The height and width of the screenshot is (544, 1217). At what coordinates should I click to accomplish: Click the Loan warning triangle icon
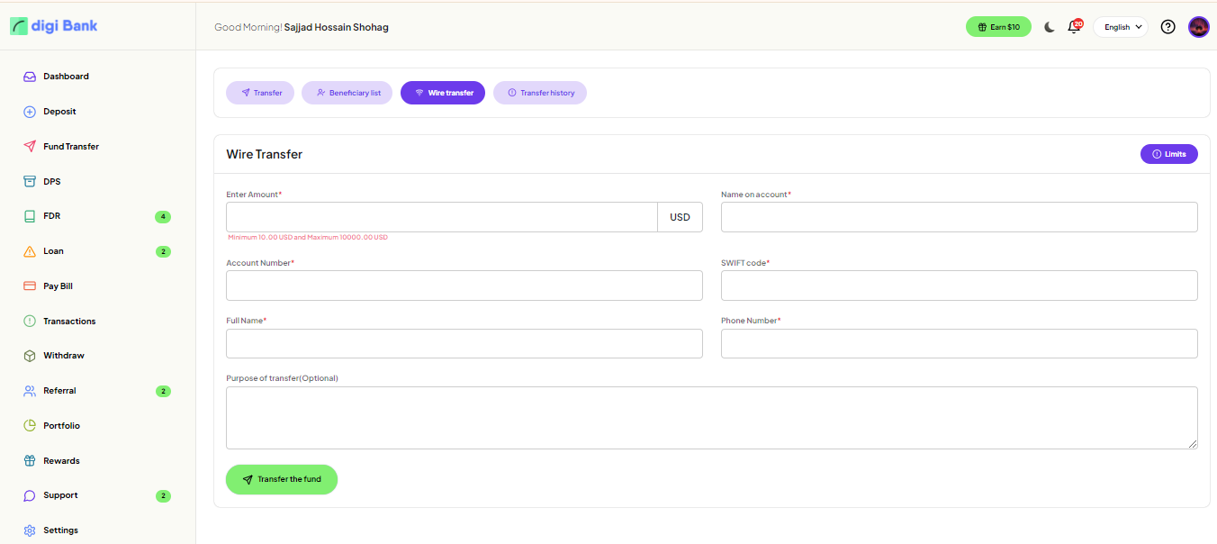pos(30,251)
